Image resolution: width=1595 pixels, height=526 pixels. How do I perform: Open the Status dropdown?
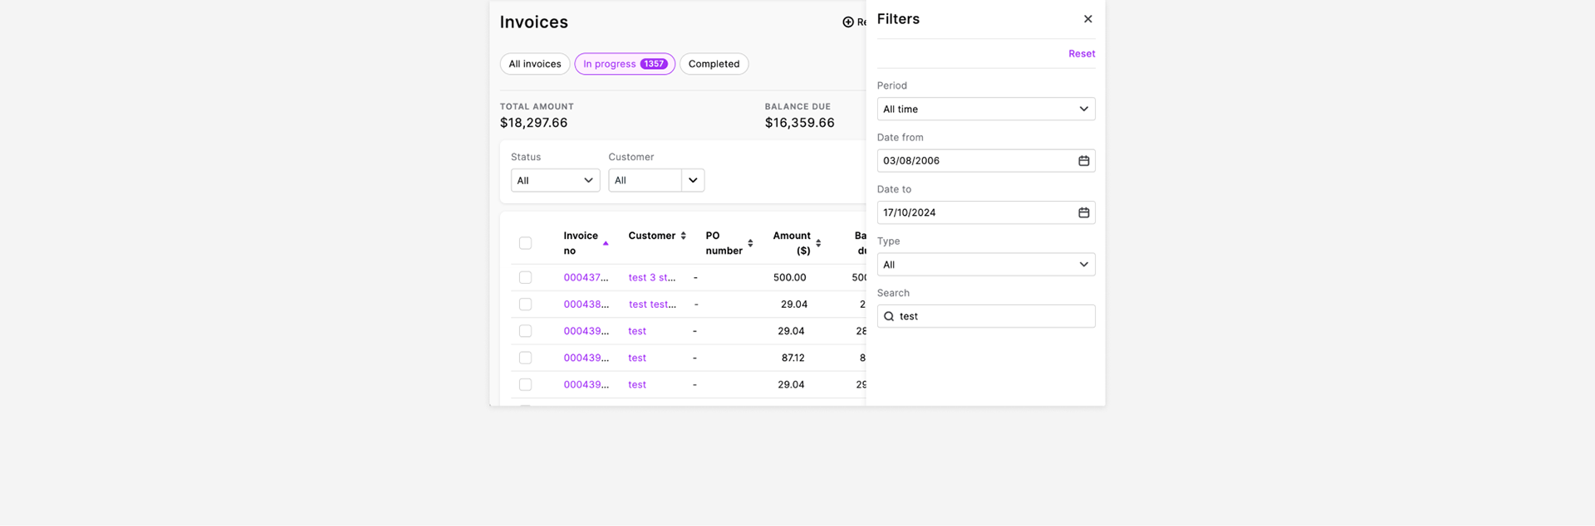pos(555,181)
